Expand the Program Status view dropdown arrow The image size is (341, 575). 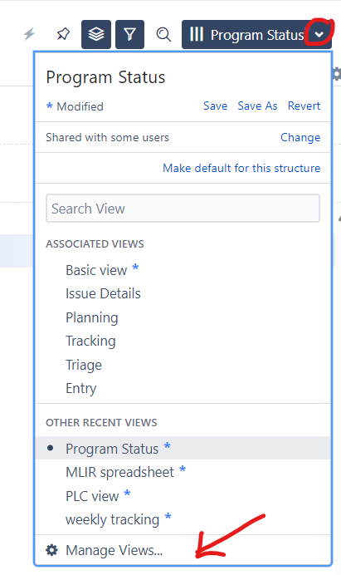tap(319, 34)
